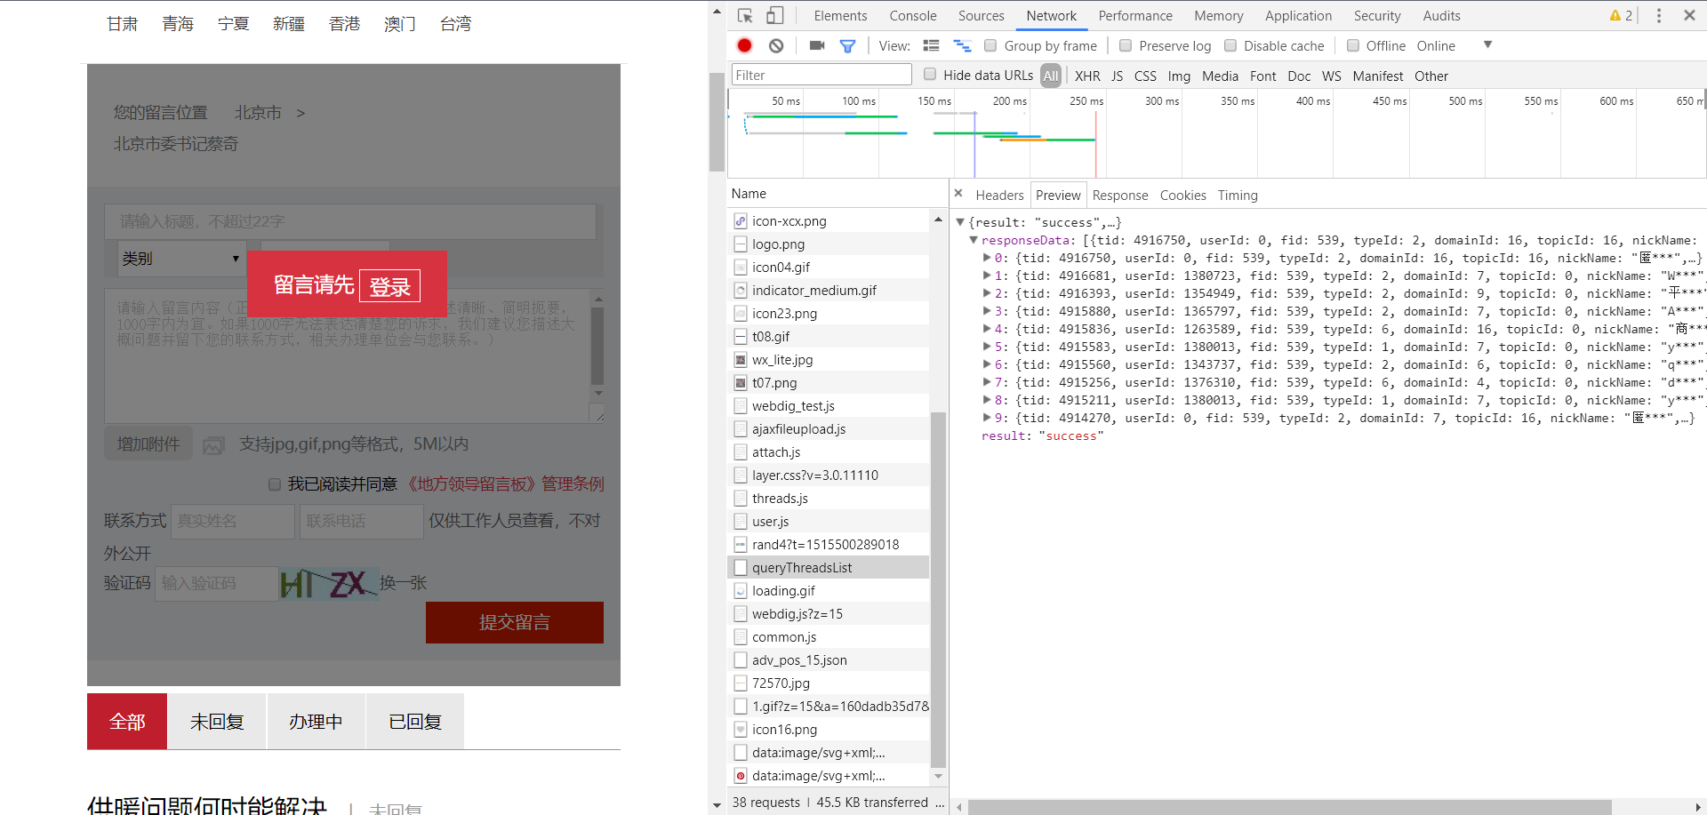Select the 未回复 filter tab
Screen dimensions: 1707x815
pos(217,722)
